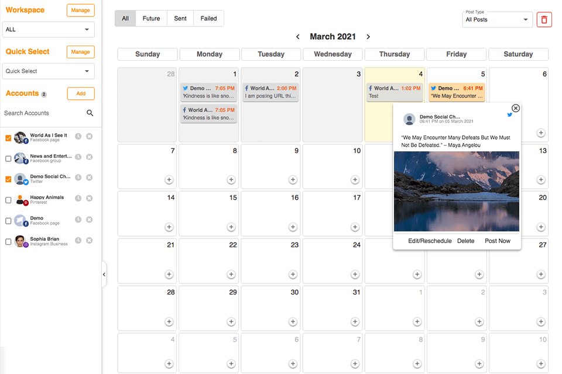Switch to All posts tab
562x374 pixels.
coord(125,18)
